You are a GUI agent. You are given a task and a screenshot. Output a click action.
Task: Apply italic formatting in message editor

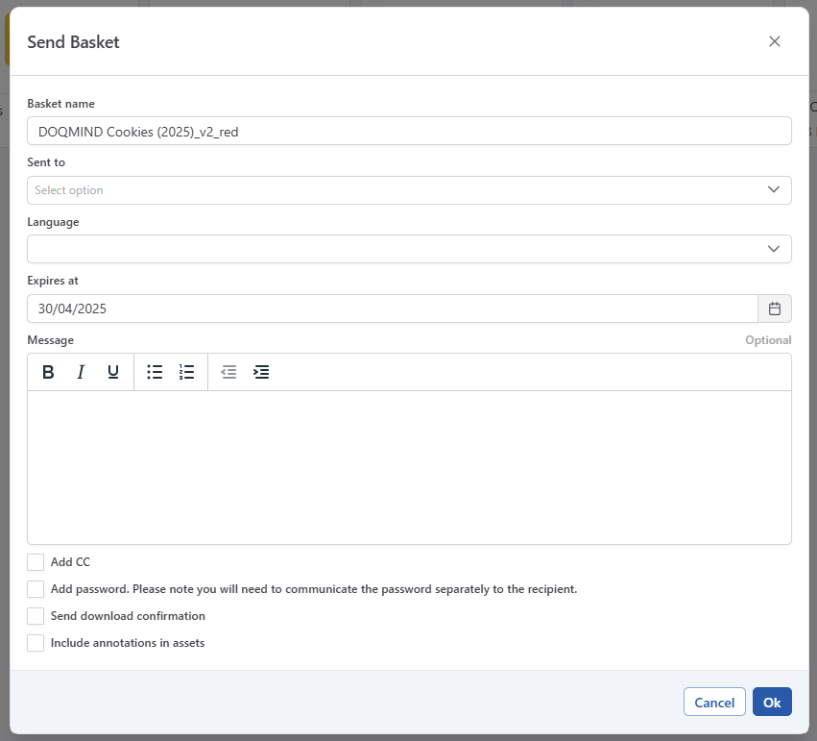[81, 372]
